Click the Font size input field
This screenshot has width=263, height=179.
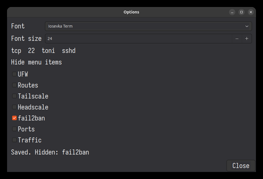coord(139,39)
